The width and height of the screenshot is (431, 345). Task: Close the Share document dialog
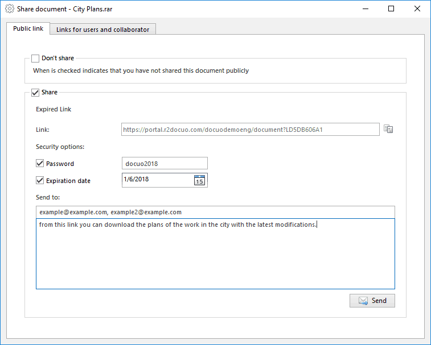pyautogui.click(x=417, y=9)
